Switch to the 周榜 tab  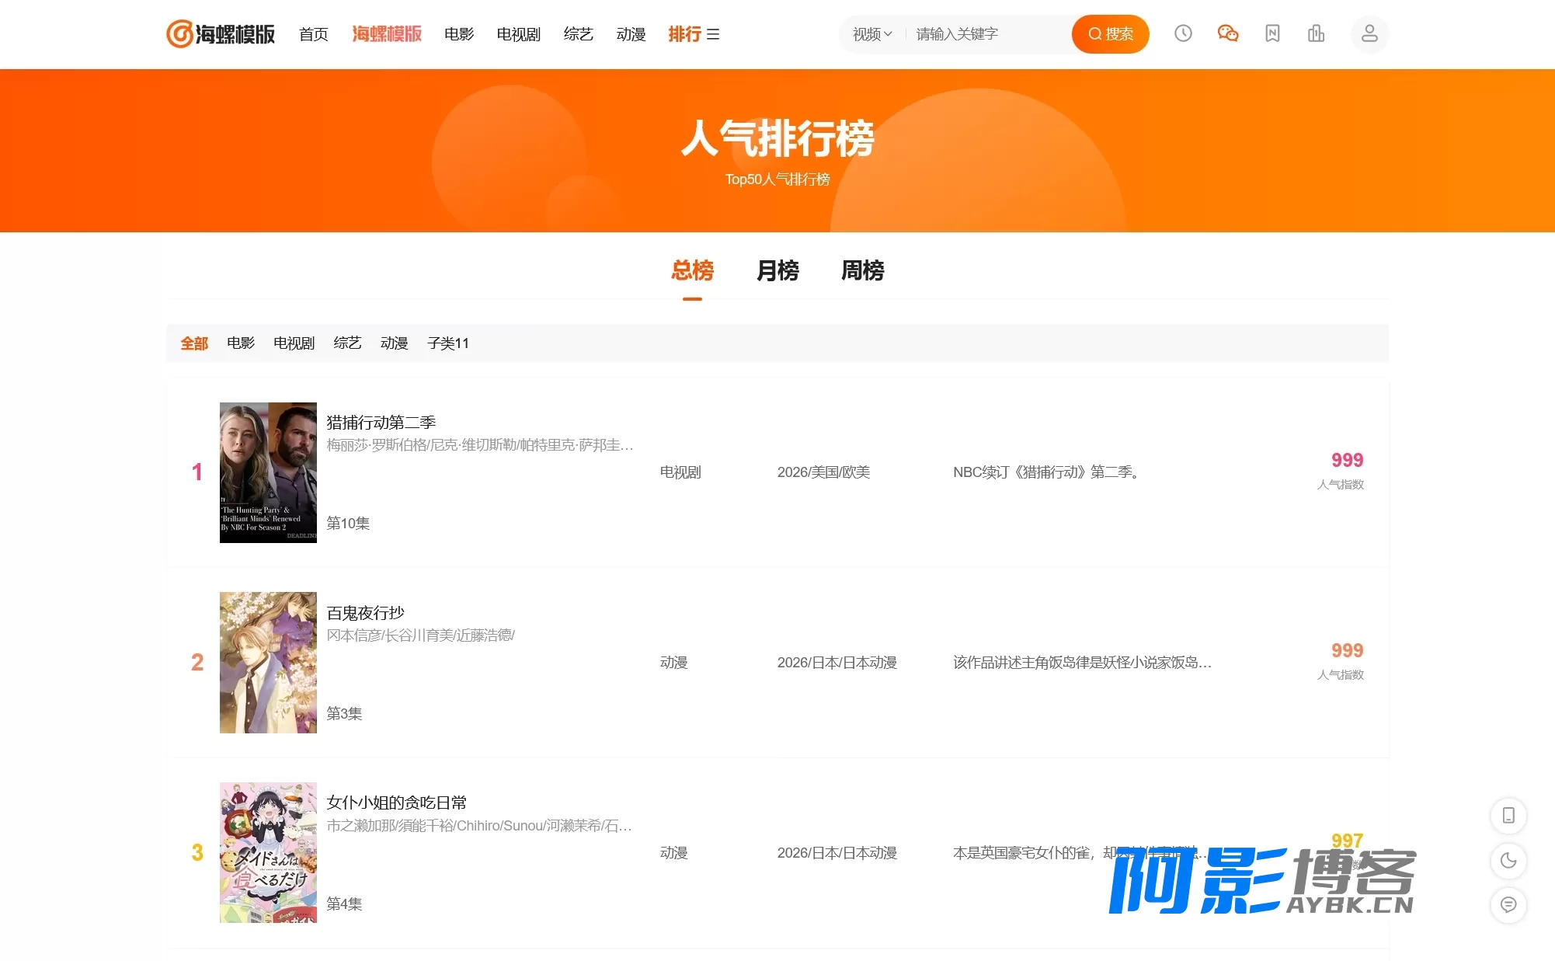(x=863, y=270)
